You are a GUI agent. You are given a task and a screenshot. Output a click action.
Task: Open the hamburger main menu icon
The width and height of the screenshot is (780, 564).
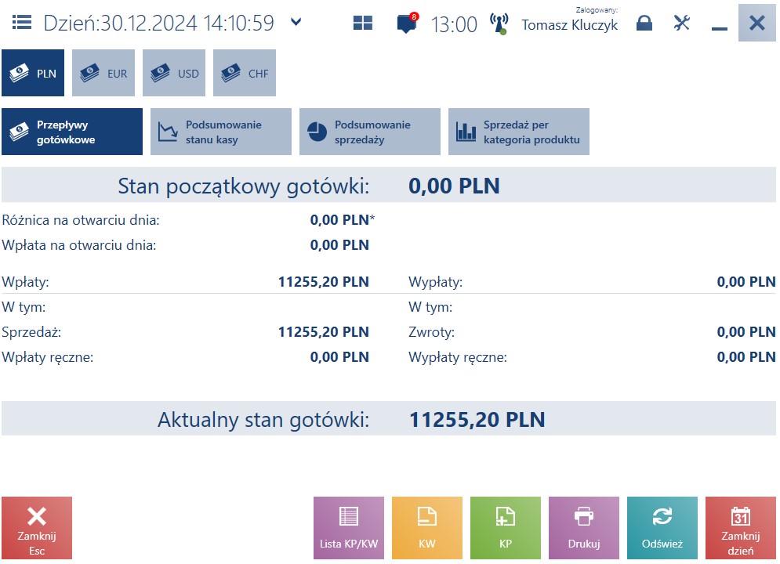click(22, 23)
